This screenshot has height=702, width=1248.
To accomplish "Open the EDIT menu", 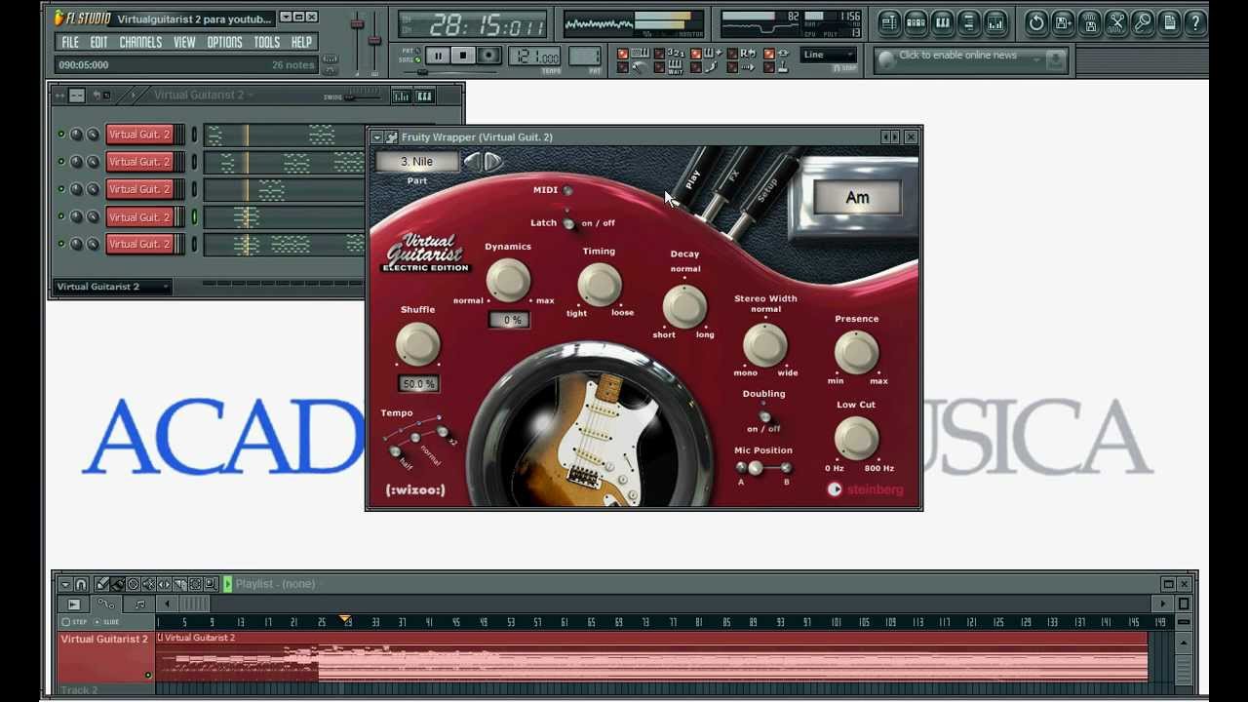I will [98, 43].
